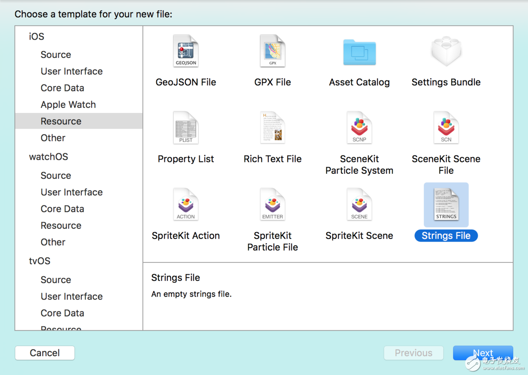Open Apple Watch category in sidebar
This screenshot has height=375, width=528.
click(68, 104)
